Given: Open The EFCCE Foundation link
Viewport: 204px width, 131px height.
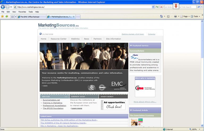Looking at the screenshot, I should (x=53, y=108).
